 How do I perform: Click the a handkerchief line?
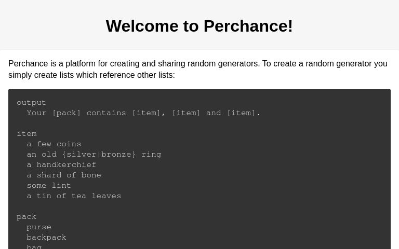(x=61, y=164)
